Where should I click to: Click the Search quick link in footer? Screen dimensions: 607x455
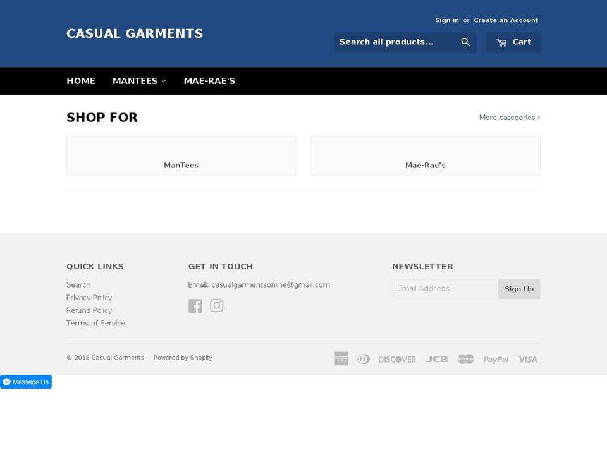point(78,285)
